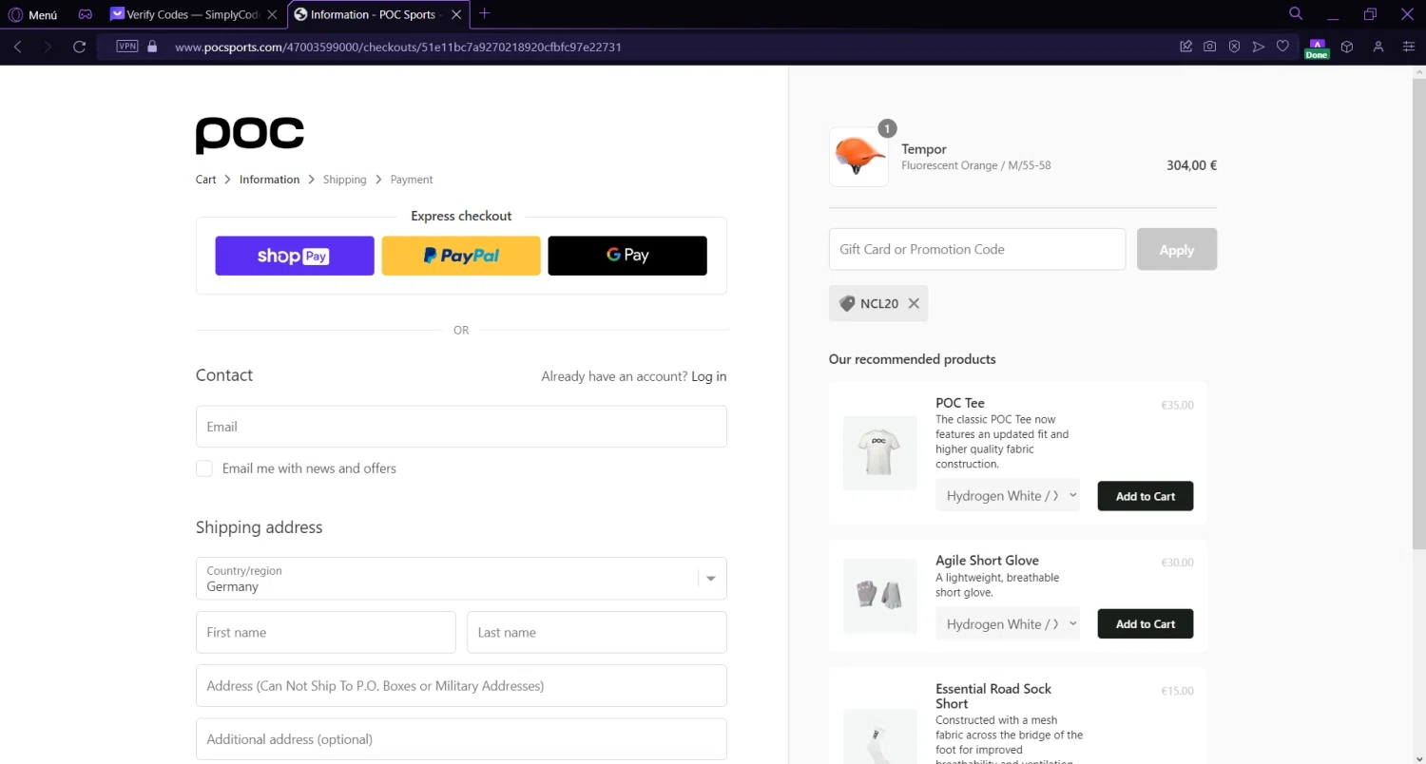1426x764 pixels.
Task: Open the Agile Short Glove variant dropdown
Action: point(1008,623)
